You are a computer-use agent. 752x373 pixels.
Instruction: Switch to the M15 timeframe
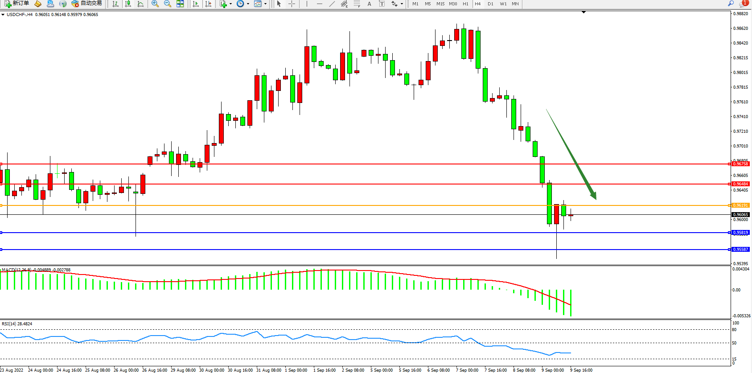point(440,4)
